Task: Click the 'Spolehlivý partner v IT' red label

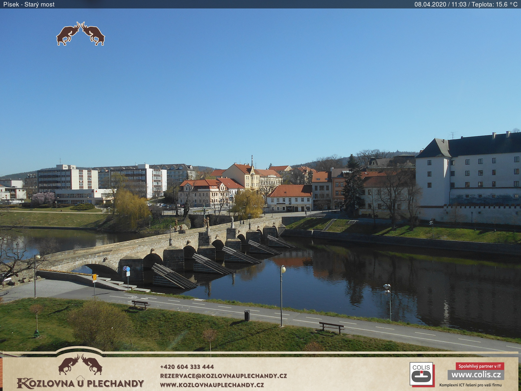Action: click(480, 366)
